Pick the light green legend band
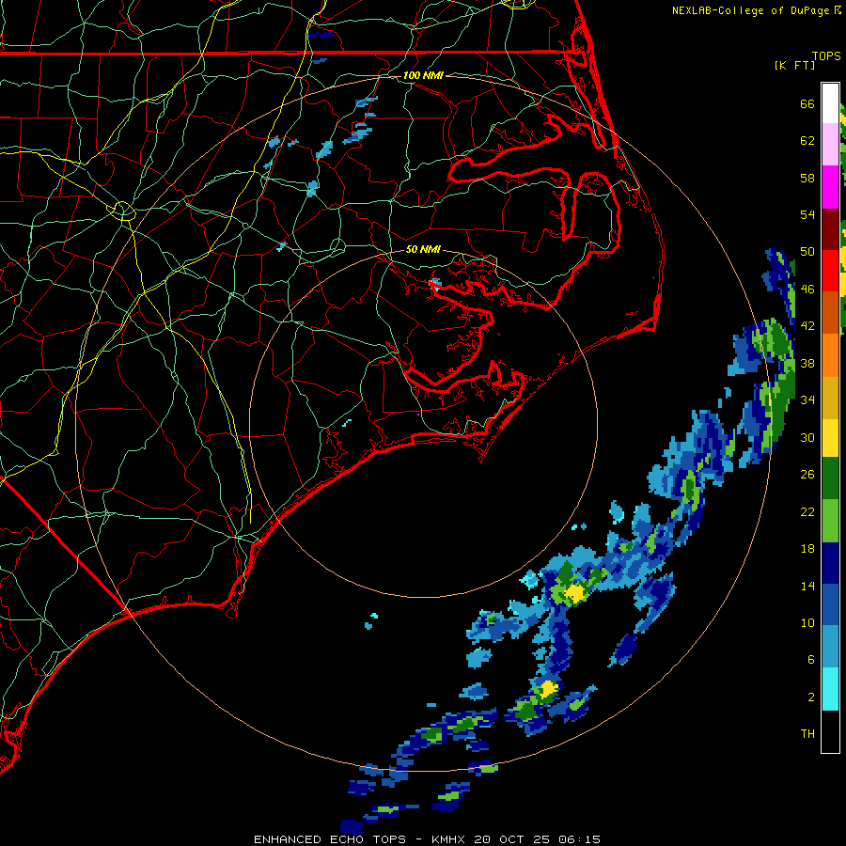Viewport: 846px width, 846px height. (830, 521)
